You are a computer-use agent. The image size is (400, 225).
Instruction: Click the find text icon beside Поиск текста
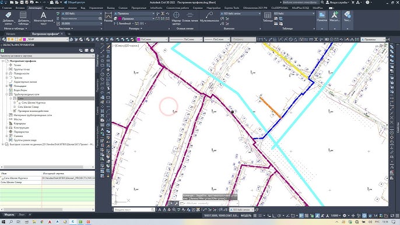pyautogui.click(x=100, y=19)
